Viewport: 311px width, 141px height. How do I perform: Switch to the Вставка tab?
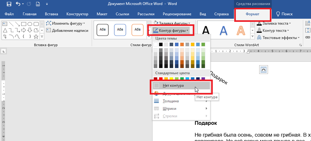51,14
